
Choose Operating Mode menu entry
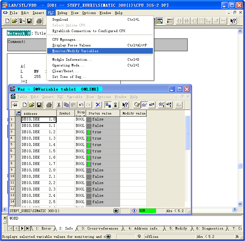[x=100, y=65]
